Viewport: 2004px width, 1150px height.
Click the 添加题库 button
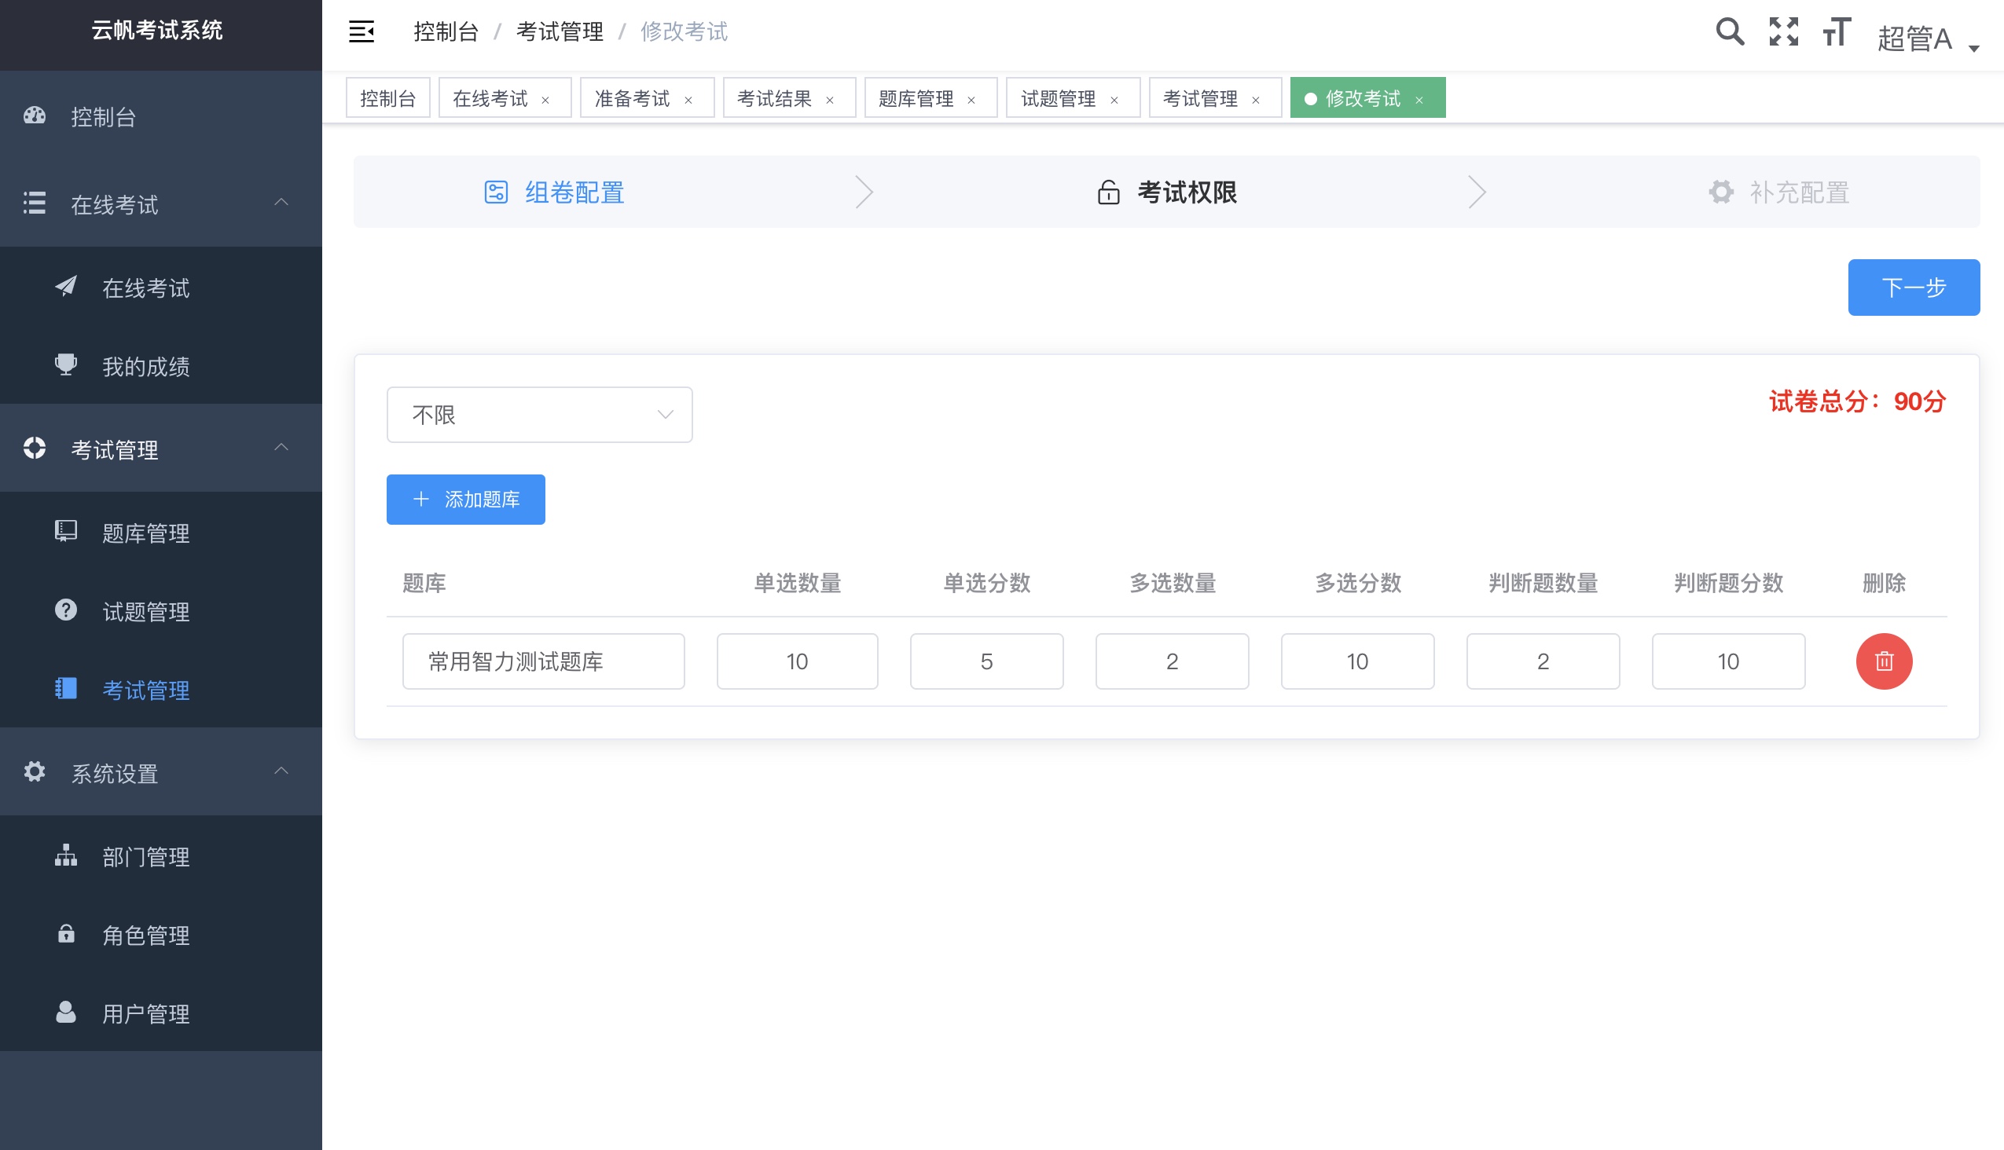465,499
